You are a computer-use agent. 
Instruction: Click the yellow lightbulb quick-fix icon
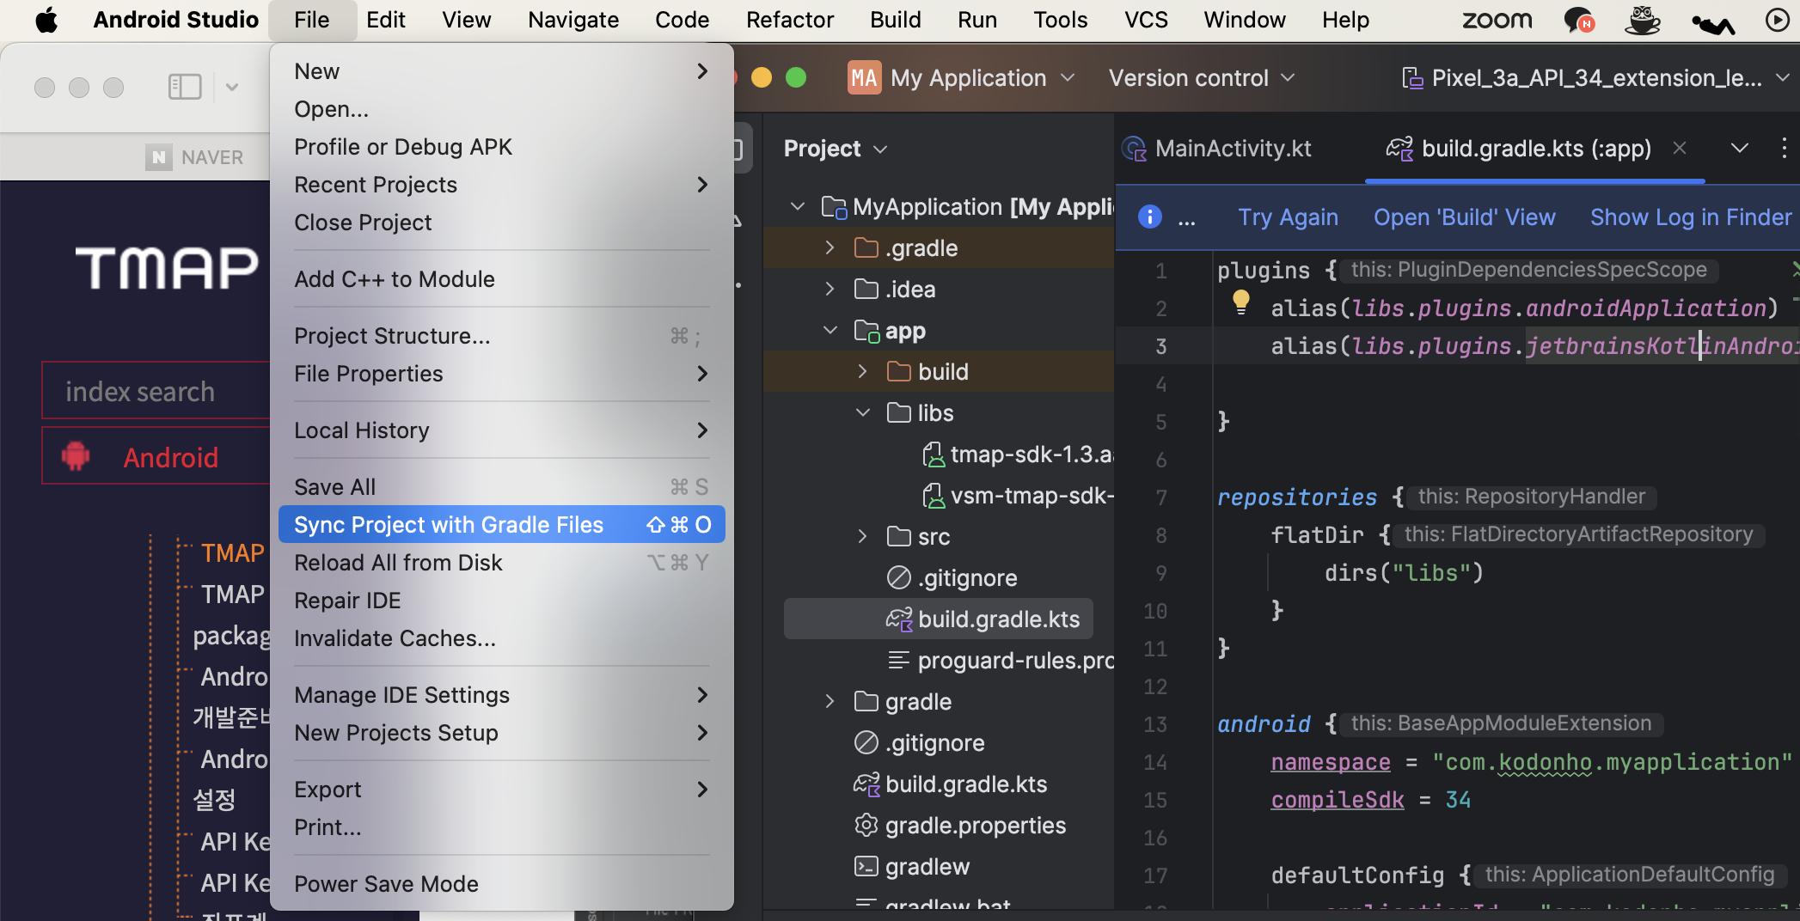tap(1240, 301)
